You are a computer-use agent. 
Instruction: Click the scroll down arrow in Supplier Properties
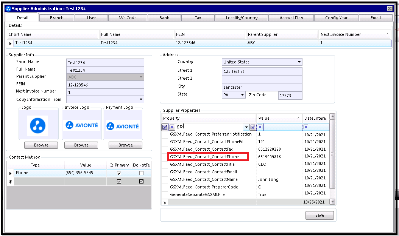click(332, 202)
